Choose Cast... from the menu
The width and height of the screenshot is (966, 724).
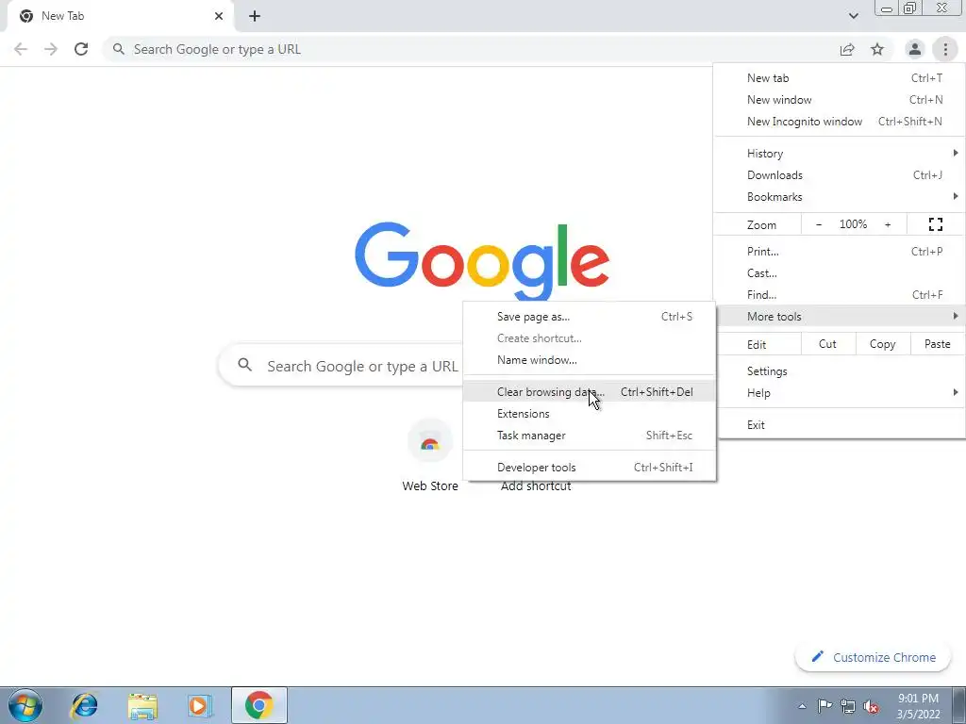click(840, 272)
